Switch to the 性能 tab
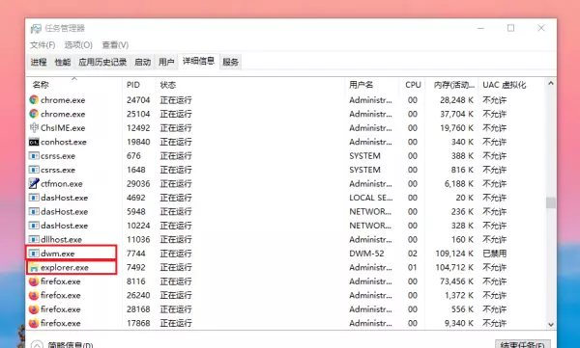580x348 pixels. click(63, 62)
